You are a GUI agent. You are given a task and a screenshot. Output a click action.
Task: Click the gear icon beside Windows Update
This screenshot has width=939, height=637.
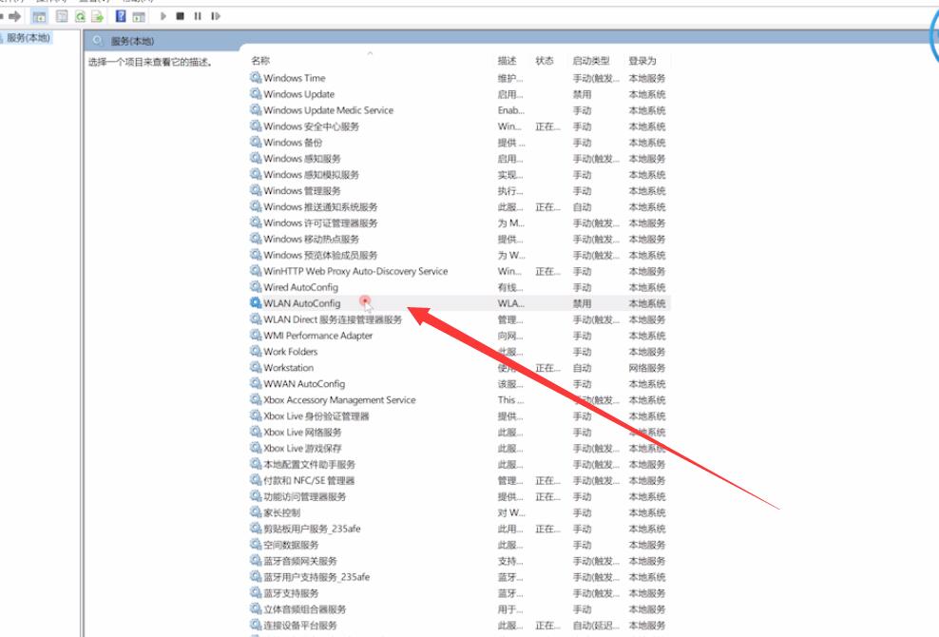(x=256, y=93)
